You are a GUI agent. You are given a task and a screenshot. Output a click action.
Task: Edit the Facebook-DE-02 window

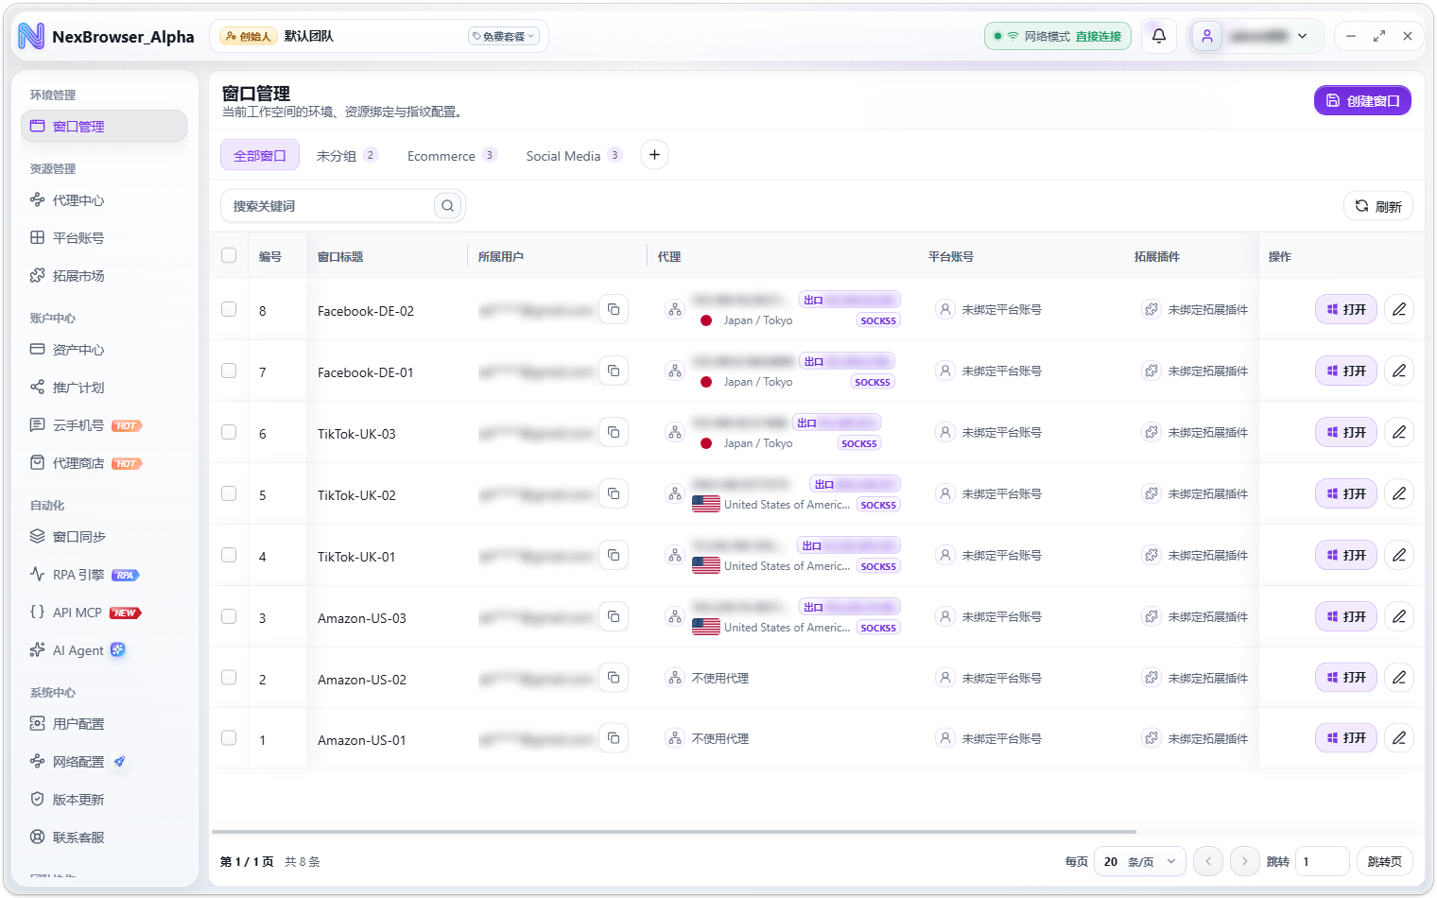1399,309
